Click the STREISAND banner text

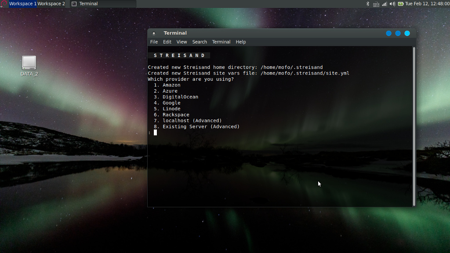(179, 55)
